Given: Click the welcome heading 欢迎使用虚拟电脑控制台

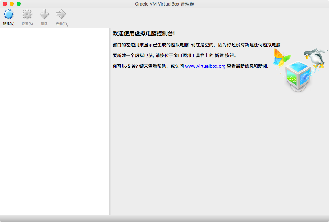Looking at the screenshot, I should (145, 33).
